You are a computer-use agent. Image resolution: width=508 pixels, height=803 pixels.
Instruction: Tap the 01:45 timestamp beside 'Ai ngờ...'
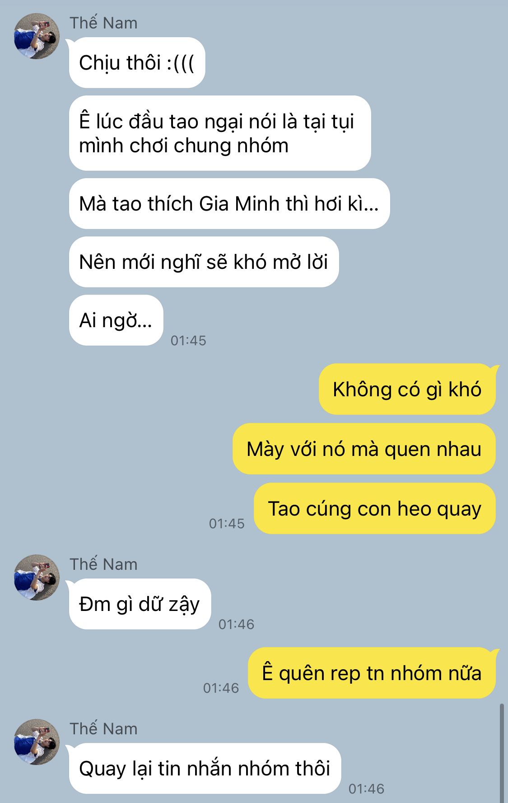188,340
